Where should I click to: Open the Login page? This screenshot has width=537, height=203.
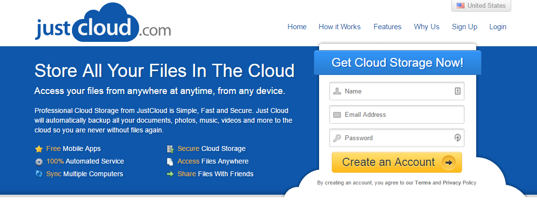pos(498,27)
